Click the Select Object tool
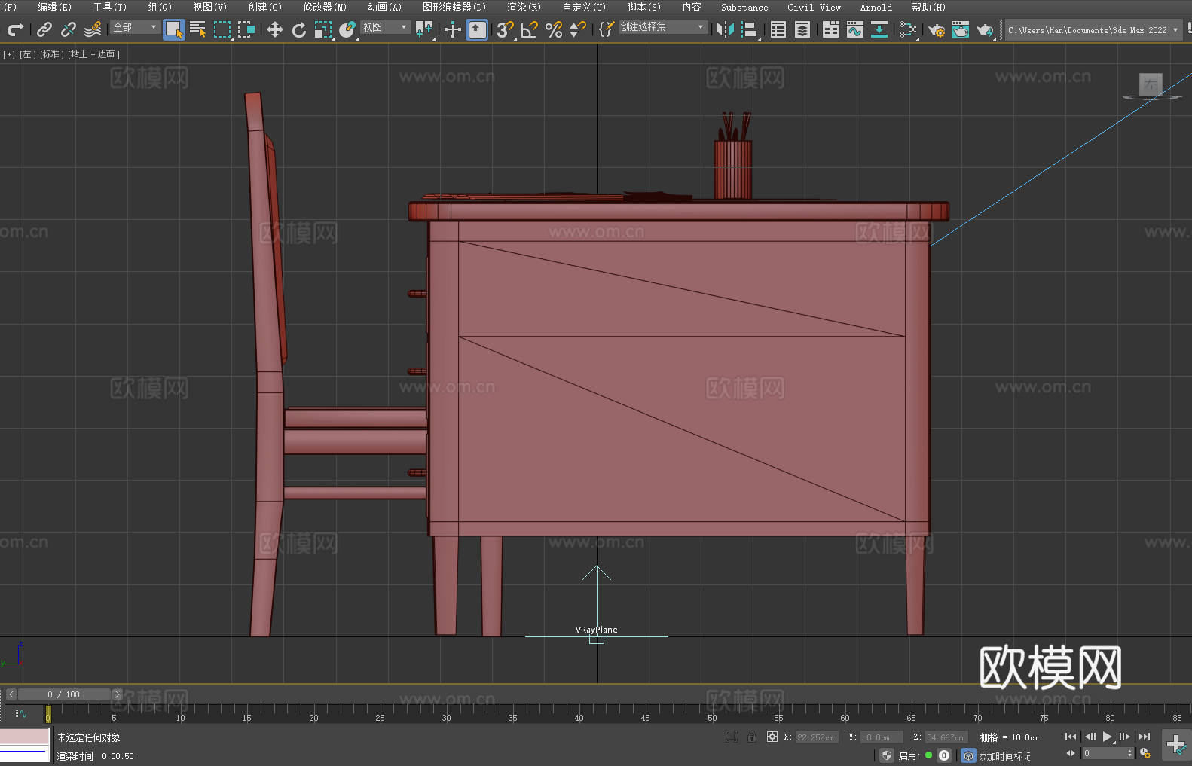The image size is (1192, 766). pos(173,29)
